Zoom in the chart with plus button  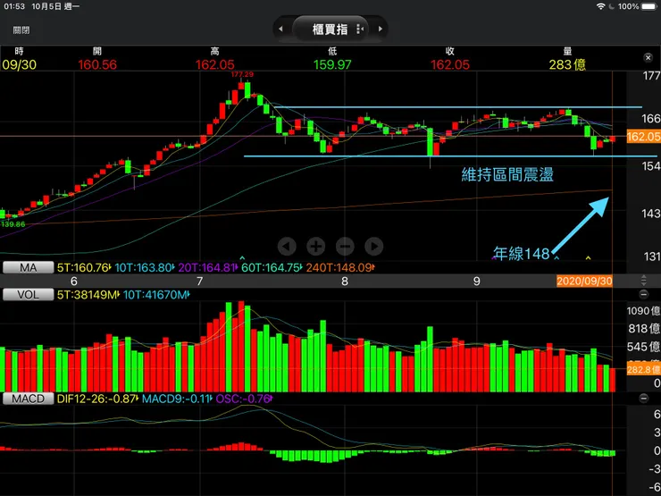click(x=315, y=246)
